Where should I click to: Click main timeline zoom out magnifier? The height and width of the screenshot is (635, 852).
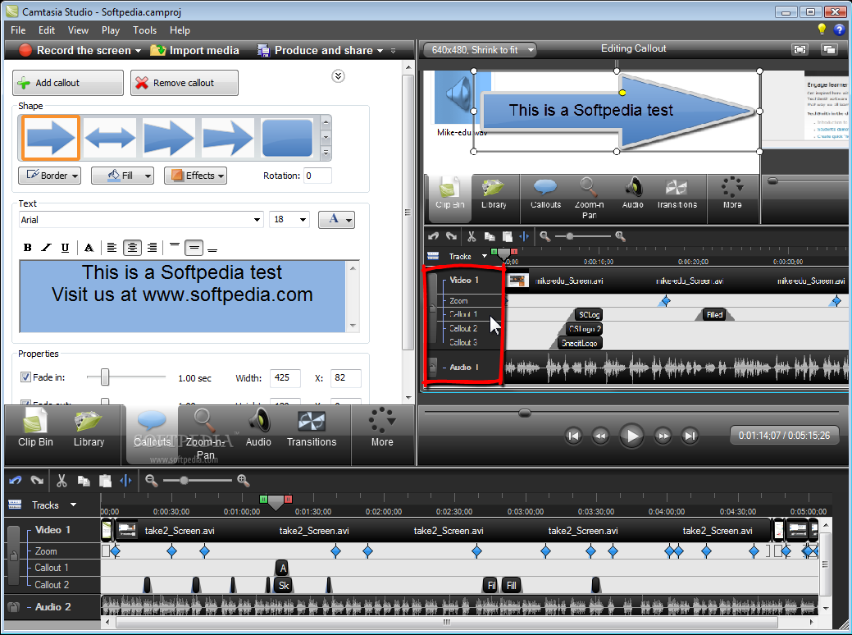coord(151,481)
